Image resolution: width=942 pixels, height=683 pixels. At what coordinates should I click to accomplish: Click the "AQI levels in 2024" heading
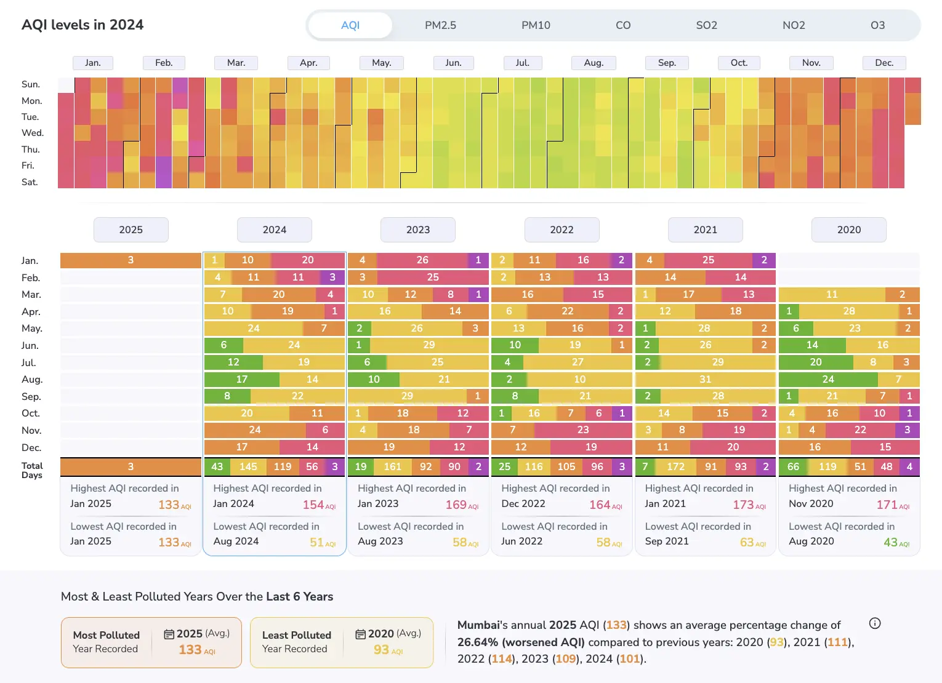[x=83, y=25]
